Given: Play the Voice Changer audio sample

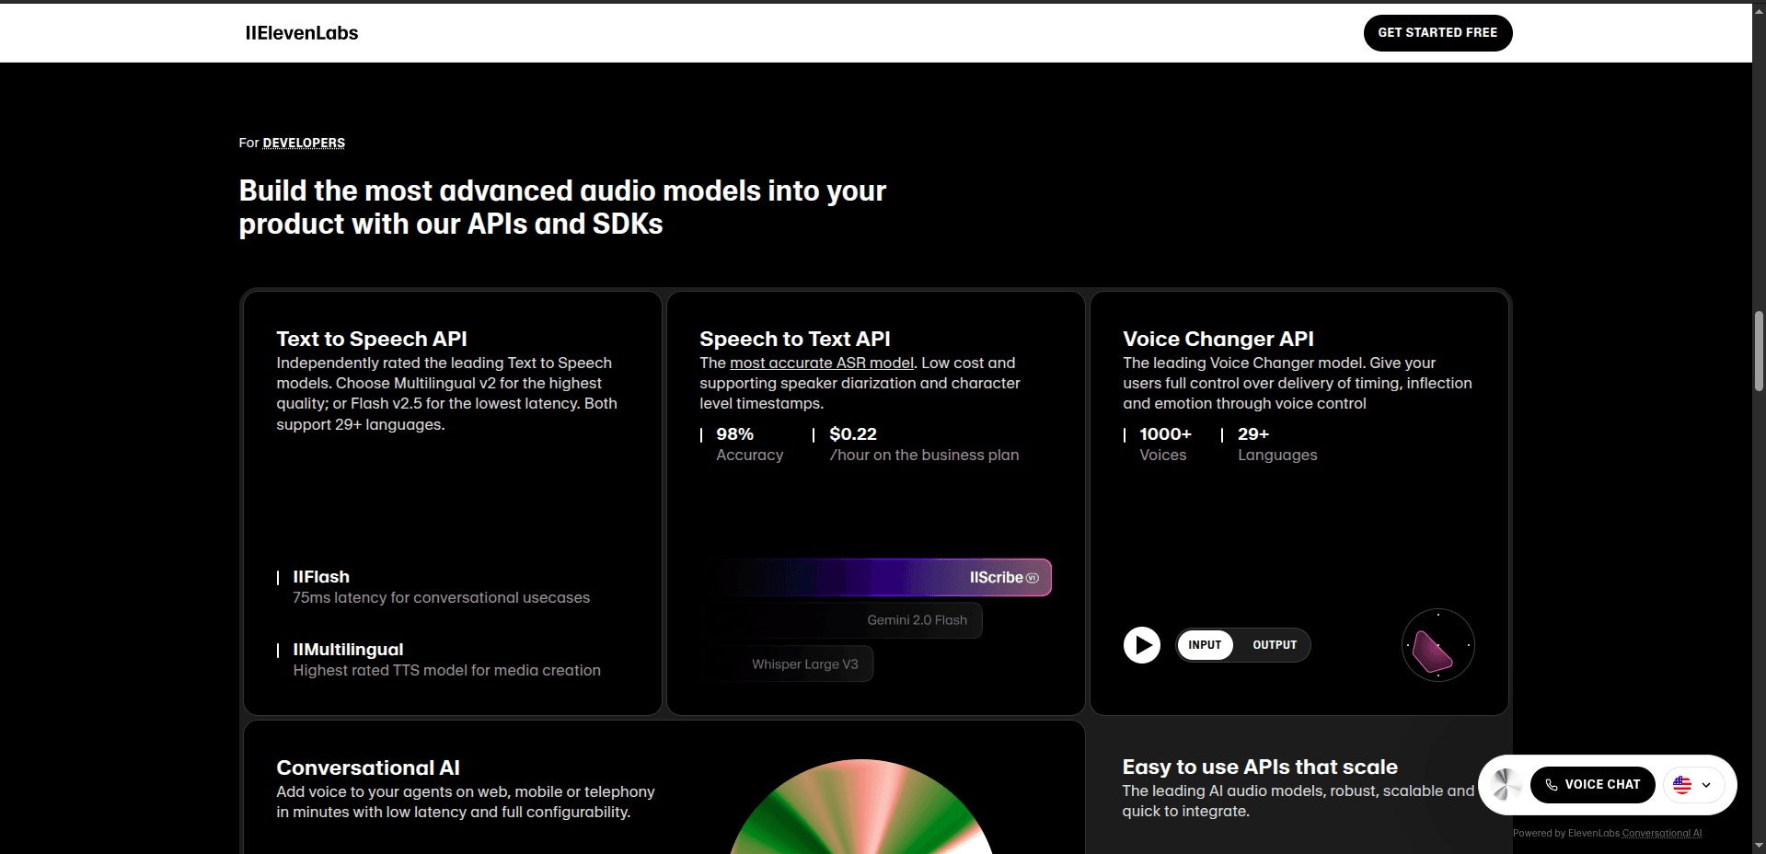Looking at the screenshot, I should [1142, 645].
